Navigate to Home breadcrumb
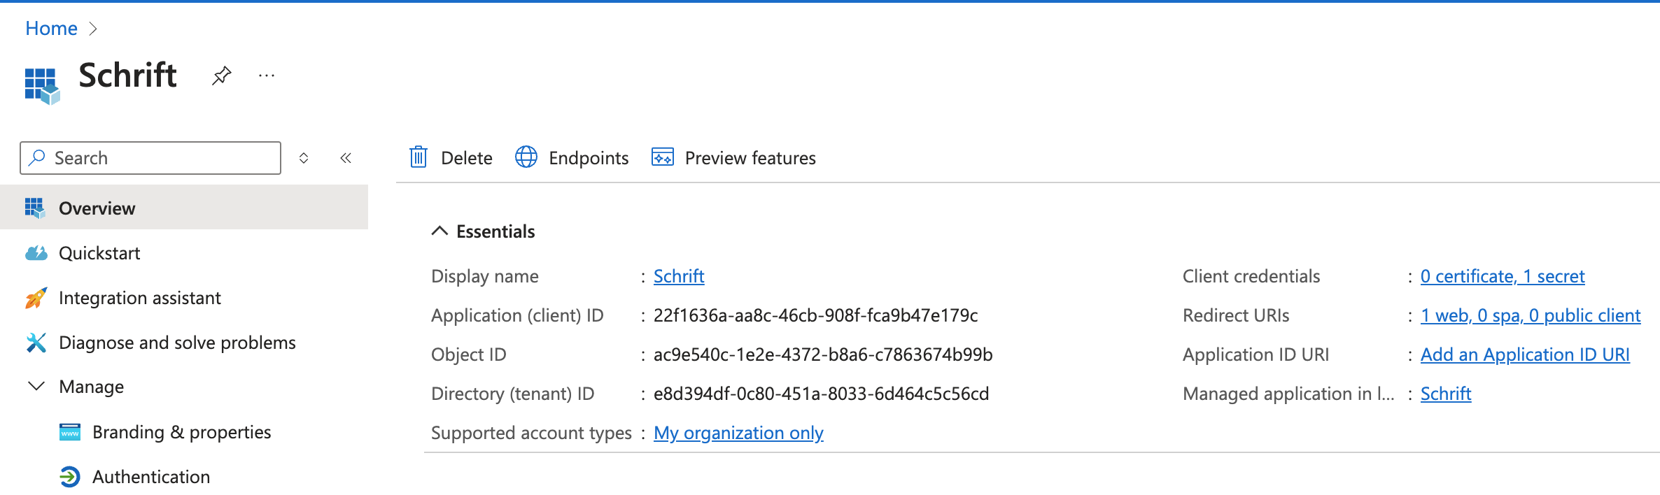The width and height of the screenshot is (1660, 495). (51, 28)
